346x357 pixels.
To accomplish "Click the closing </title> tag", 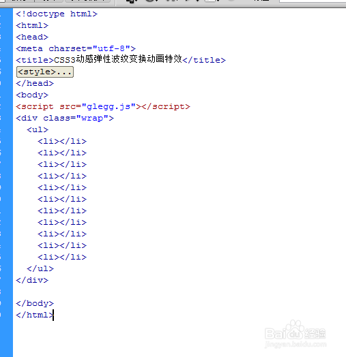I will coord(204,60).
